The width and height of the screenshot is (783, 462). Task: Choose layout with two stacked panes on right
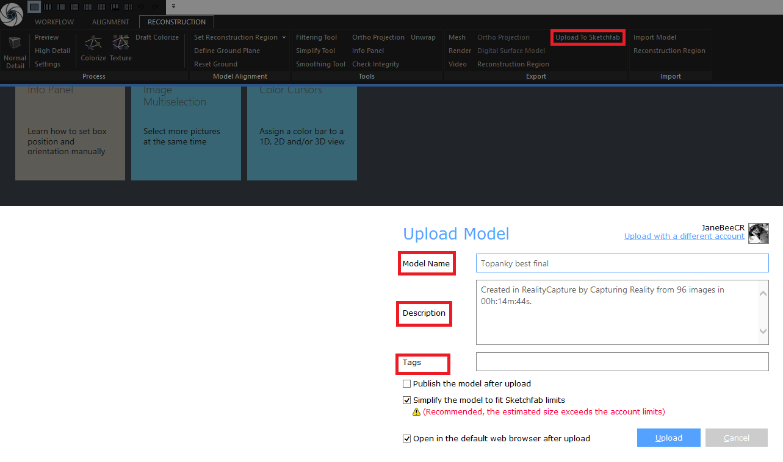74,7
